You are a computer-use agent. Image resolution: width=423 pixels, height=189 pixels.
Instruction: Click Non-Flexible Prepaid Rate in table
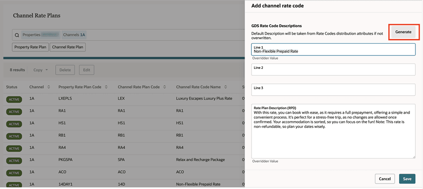[198, 184]
